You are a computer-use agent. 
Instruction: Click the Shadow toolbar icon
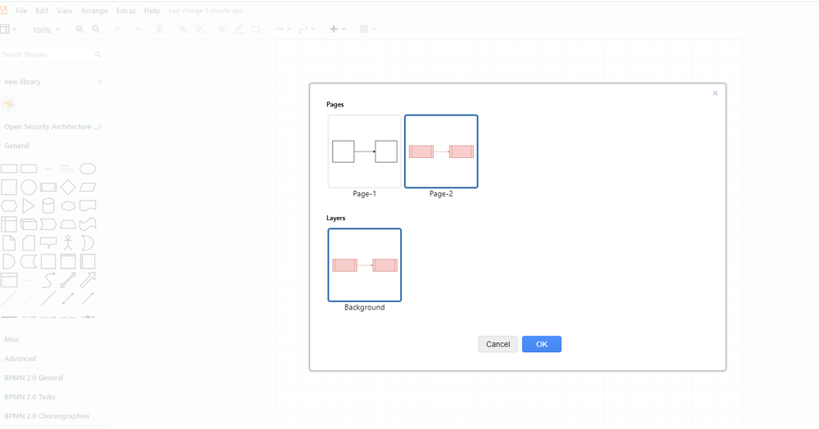coord(256,29)
